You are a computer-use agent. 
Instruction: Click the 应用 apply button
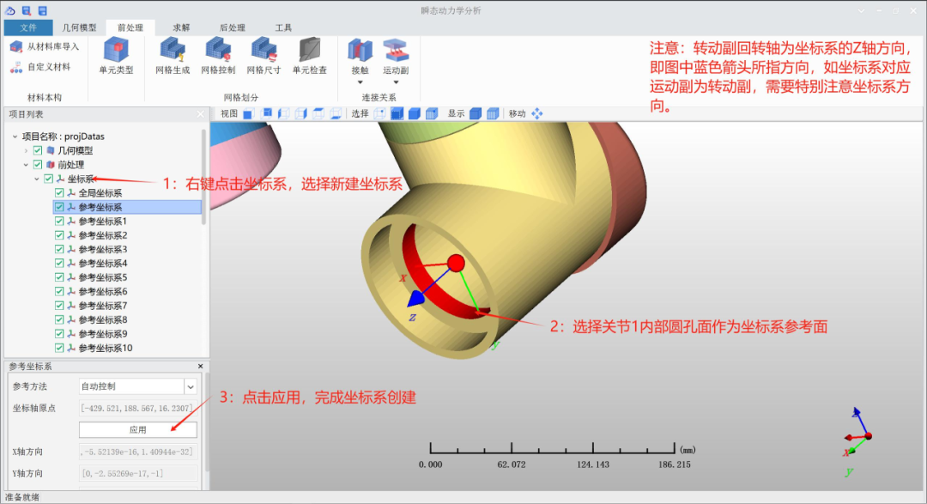coord(137,430)
